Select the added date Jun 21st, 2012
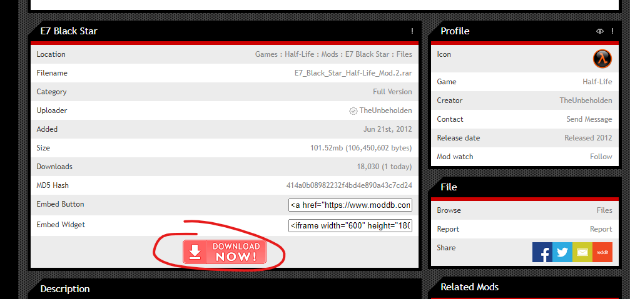 tap(387, 129)
